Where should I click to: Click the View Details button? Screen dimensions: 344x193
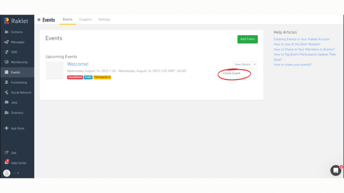pos(243,65)
